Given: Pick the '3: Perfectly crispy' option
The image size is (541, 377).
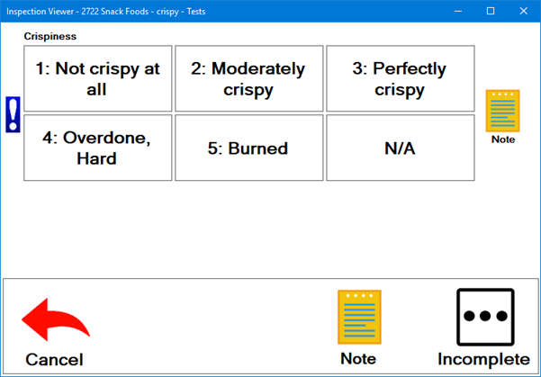Looking at the screenshot, I should (x=399, y=79).
